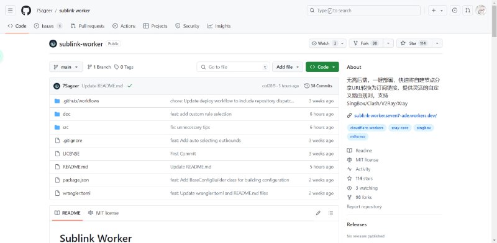Open the user avatar profile menu
Viewport: 497px width, 243px height.
pyautogui.click(x=481, y=11)
